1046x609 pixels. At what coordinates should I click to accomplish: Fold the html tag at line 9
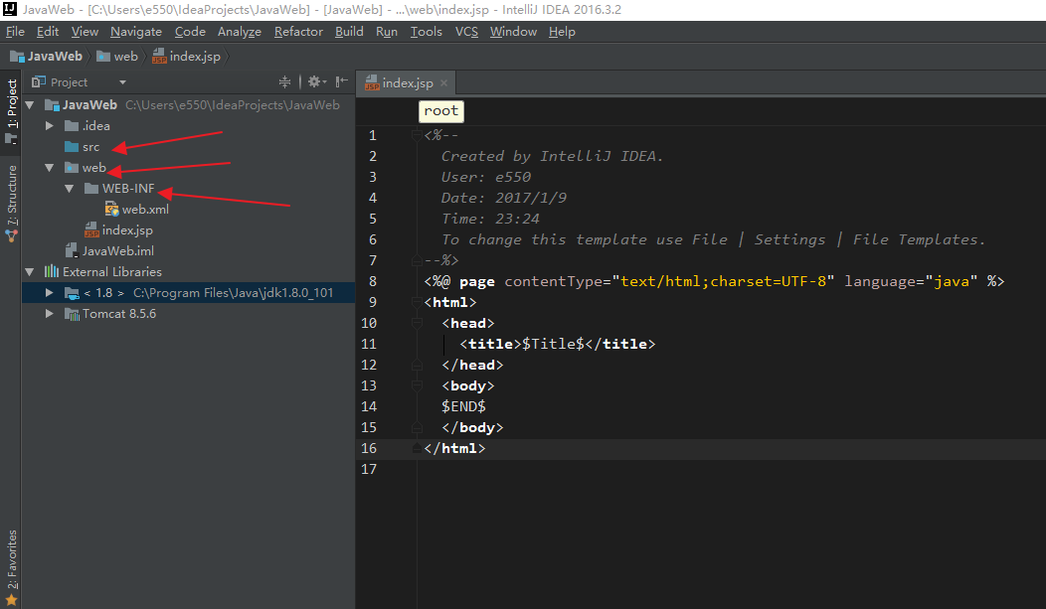417,302
